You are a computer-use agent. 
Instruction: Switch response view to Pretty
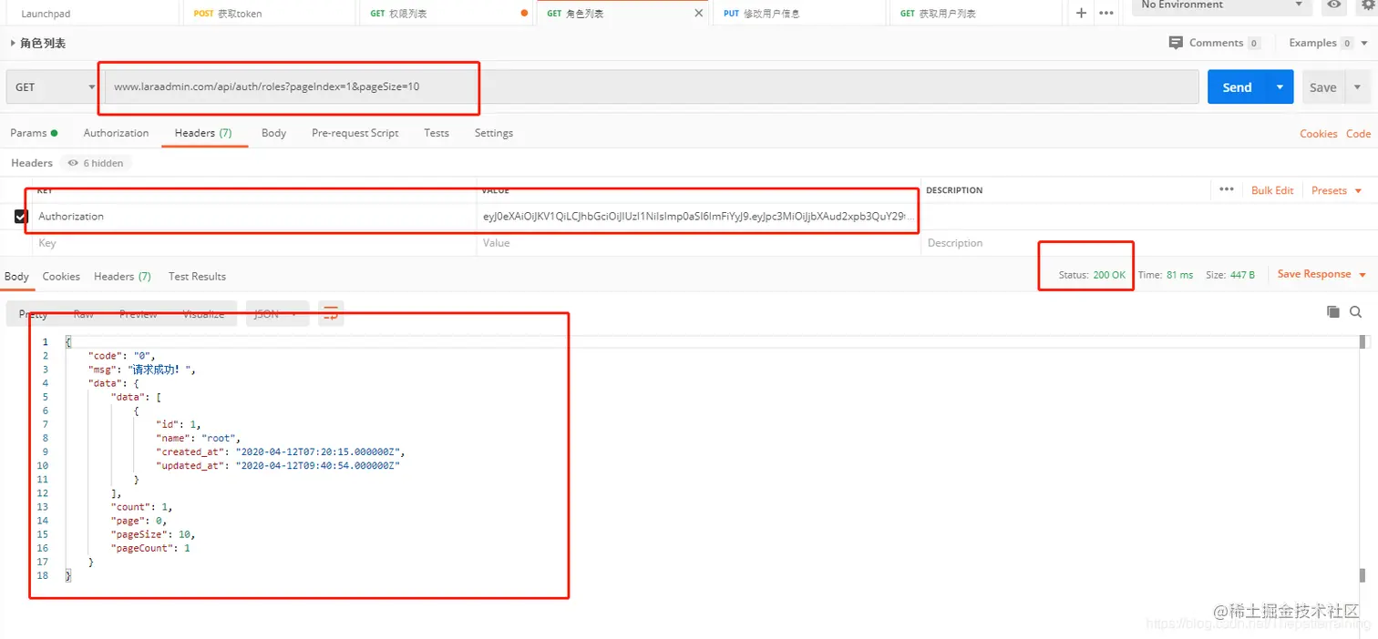click(33, 314)
